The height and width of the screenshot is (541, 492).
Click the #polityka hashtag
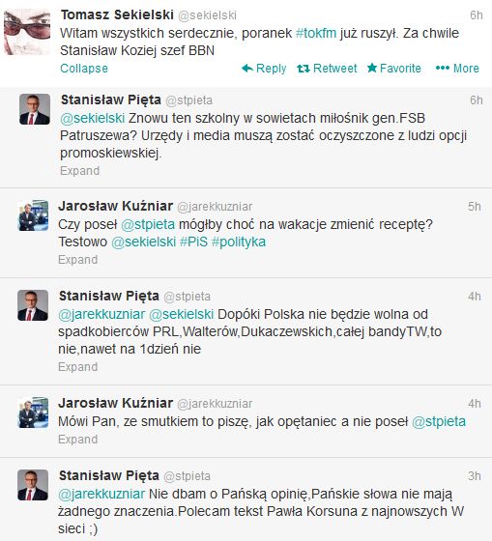tap(239, 242)
